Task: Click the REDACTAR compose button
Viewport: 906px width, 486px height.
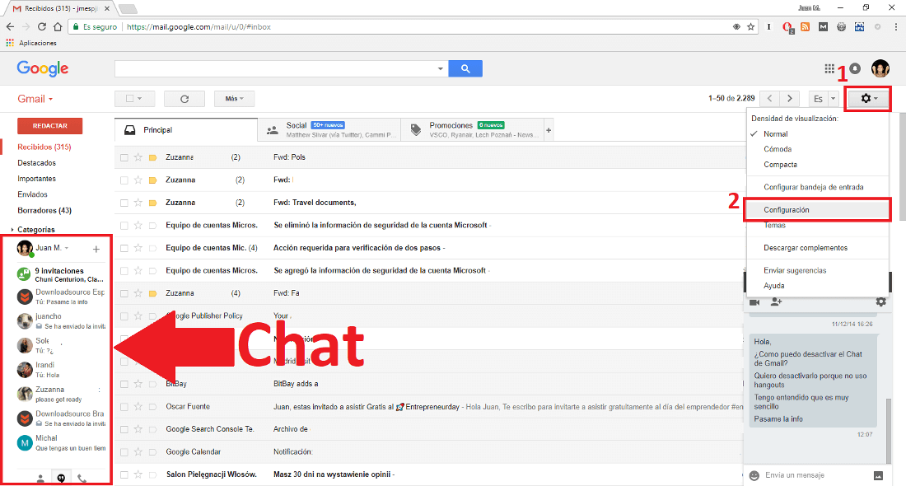Action: point(49,126)
